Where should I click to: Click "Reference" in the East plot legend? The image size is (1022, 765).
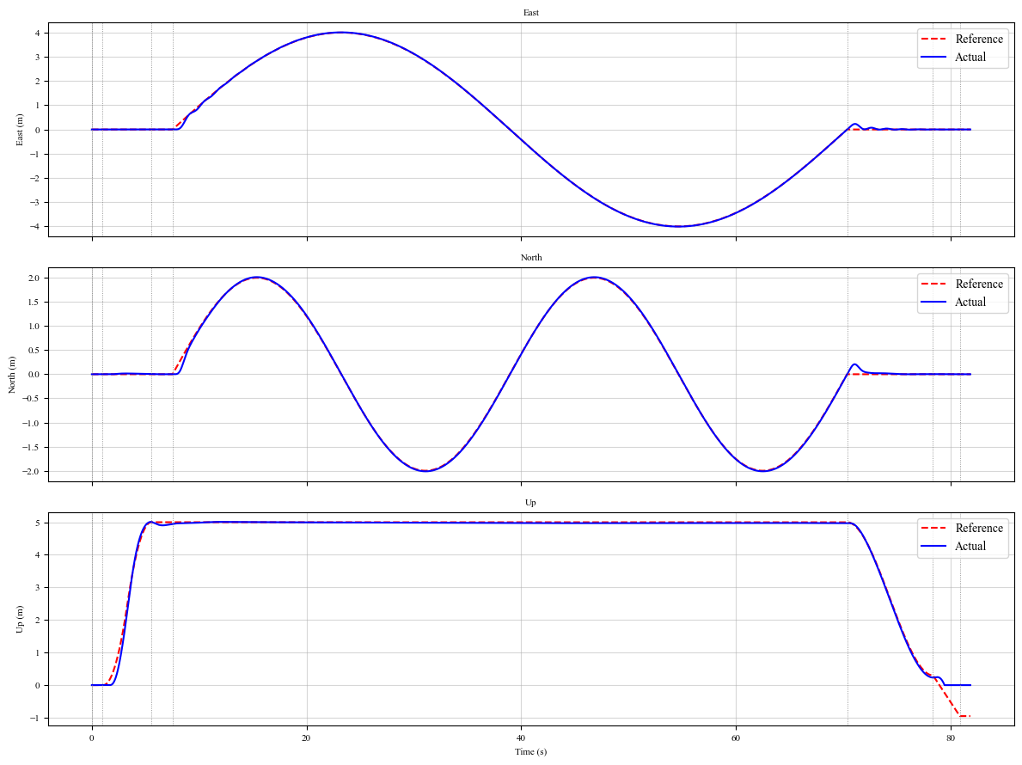click(x=979, y=39)
